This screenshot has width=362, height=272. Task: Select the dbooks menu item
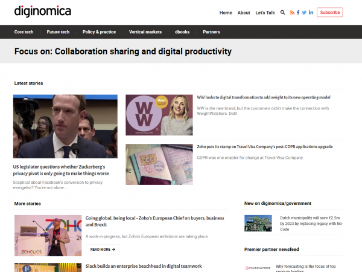tap(182, 32)
